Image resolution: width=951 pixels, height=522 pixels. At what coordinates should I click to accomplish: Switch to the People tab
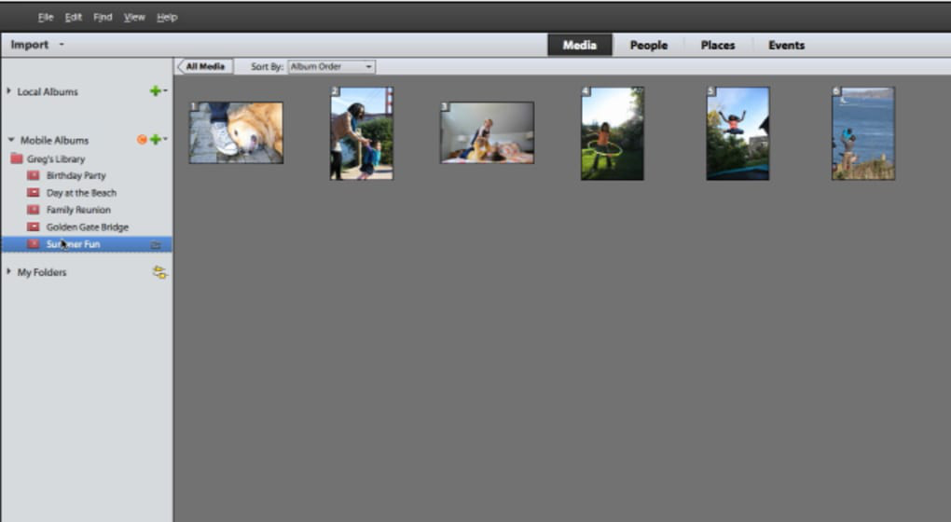[648, 45]
